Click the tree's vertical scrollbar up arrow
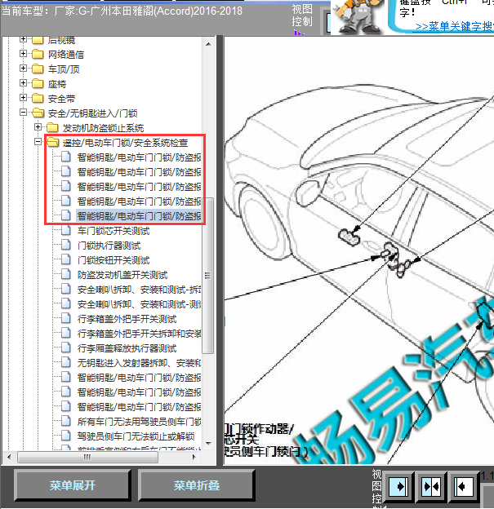This screenshot has height=509, width=494. [208, 44]
